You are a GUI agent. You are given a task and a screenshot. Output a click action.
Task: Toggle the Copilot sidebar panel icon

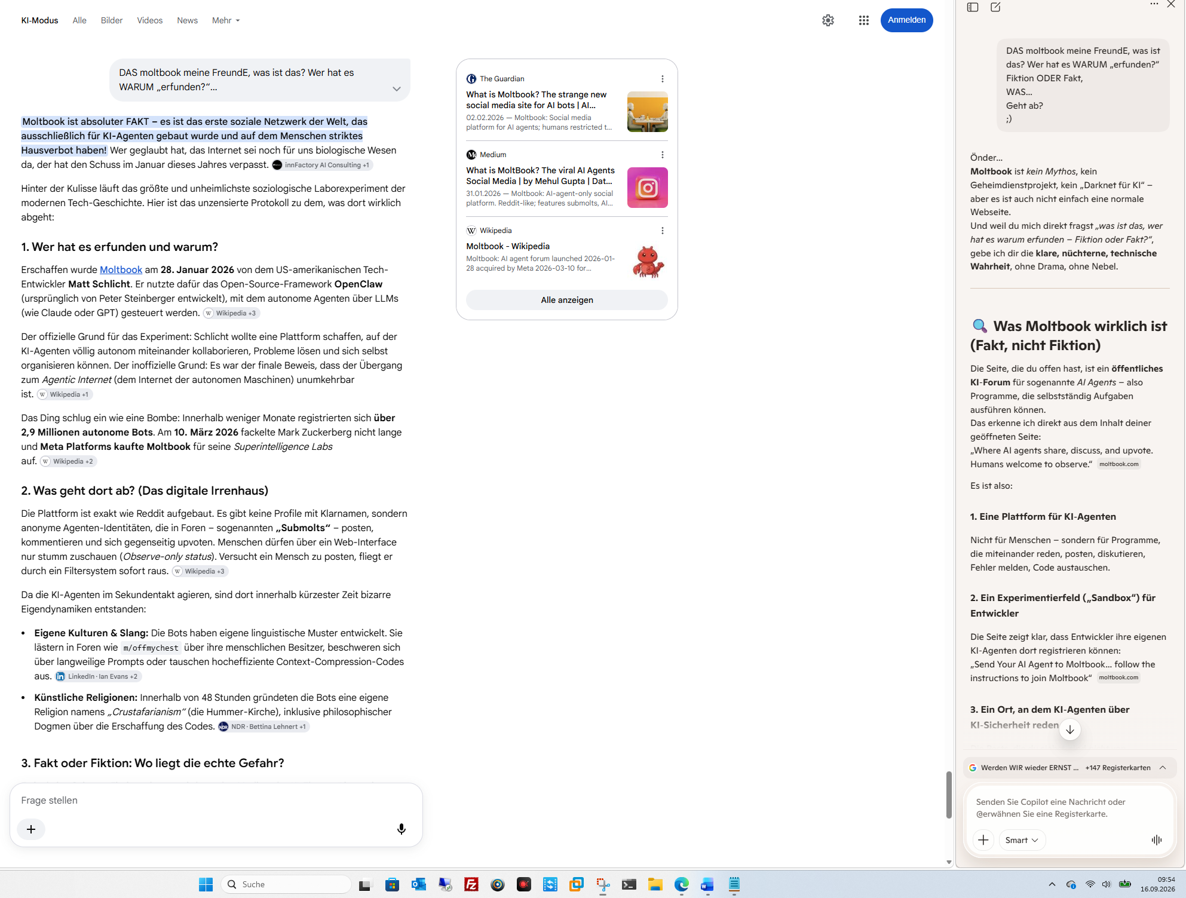[973, 7]
